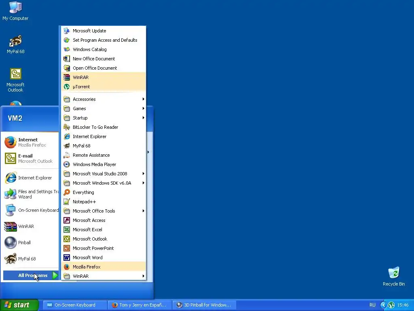The width and height of the screenshot is (414, 311).
Task: Launch the Everything search tool
Action: pyautogui.click(x=103, y=192)
